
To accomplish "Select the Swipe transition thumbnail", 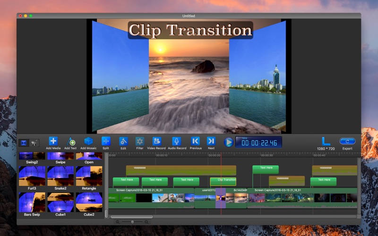I will [x=60, y=156].
